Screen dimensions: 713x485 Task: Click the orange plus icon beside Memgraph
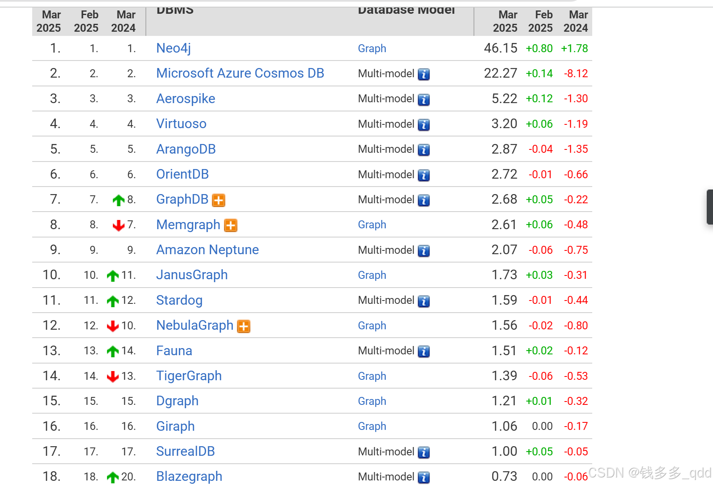231,225
